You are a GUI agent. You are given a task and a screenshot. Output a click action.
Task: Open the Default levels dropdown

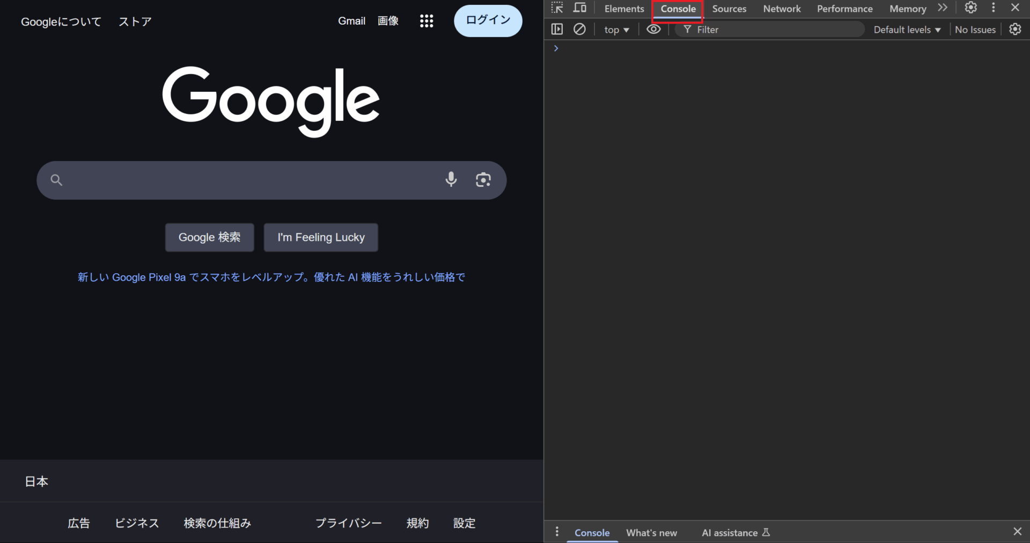[x=906, y=30]
